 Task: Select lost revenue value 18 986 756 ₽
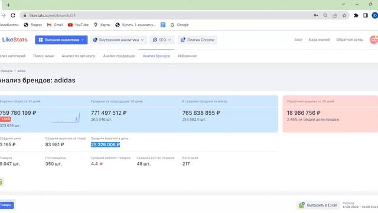point(304,113)
